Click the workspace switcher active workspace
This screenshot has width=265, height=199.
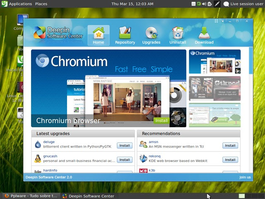tap(242, 196)
